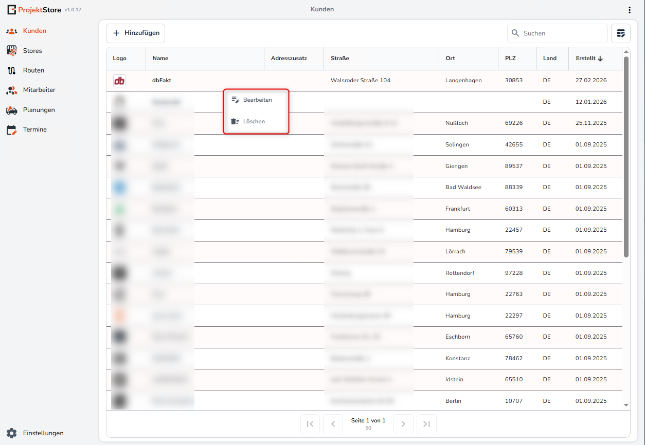Screen dimensions: 645x445
Task: Choose Bearbeiten in the context menu
Action: click(257, 100)
